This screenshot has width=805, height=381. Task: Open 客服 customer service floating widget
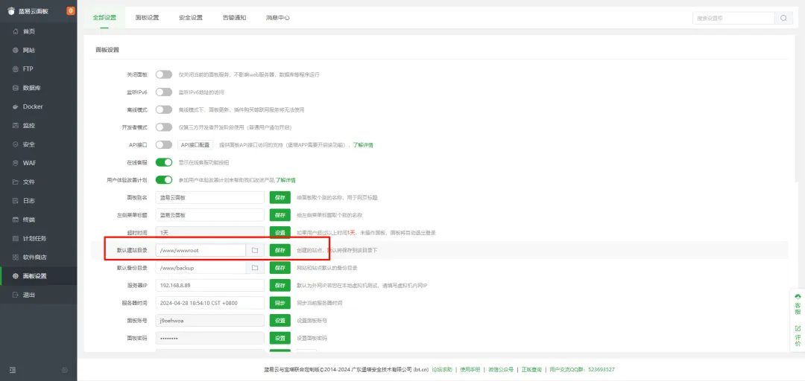pyautogui.click(x=797, y=302)
